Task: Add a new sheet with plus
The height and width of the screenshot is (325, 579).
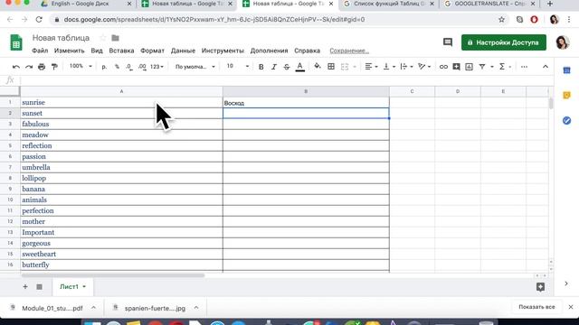Action: 25,287
